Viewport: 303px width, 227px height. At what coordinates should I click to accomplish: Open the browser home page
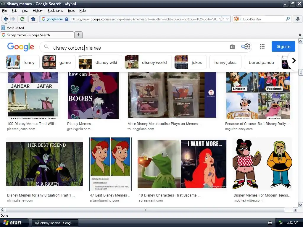click(x=33, y=19)
